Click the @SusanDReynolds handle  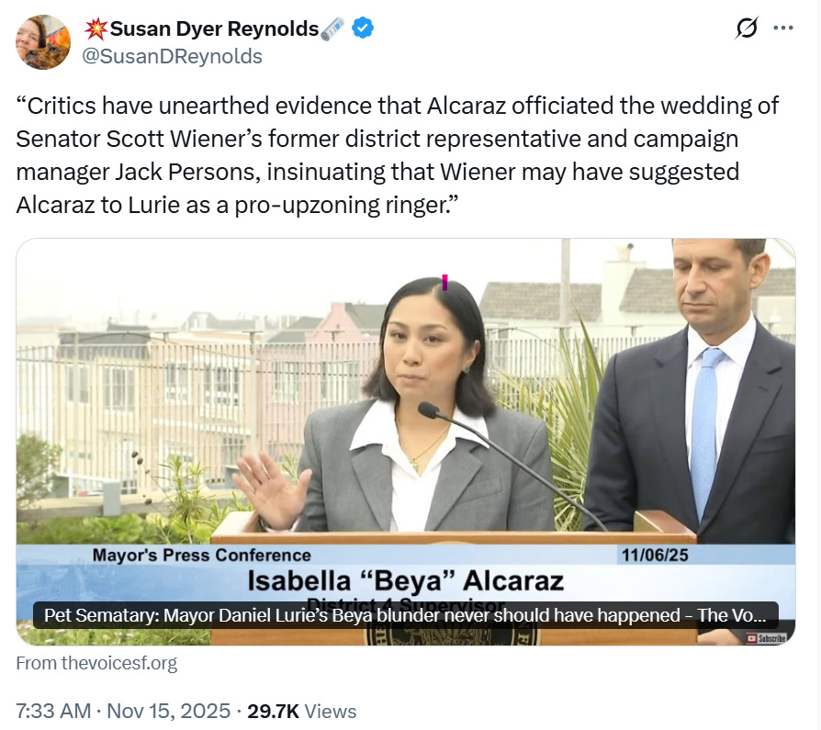click(x=172, y=56)
